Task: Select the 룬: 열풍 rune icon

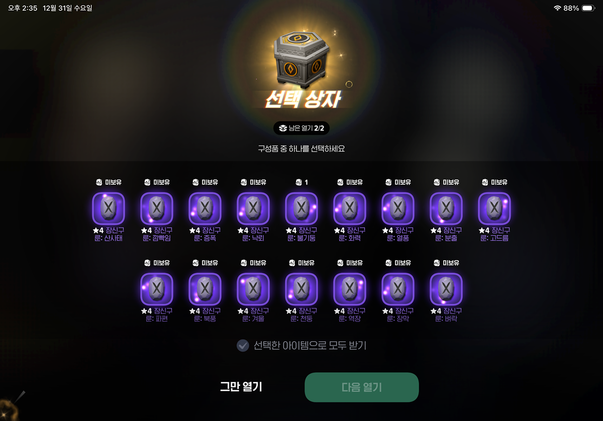Action: 398,208
